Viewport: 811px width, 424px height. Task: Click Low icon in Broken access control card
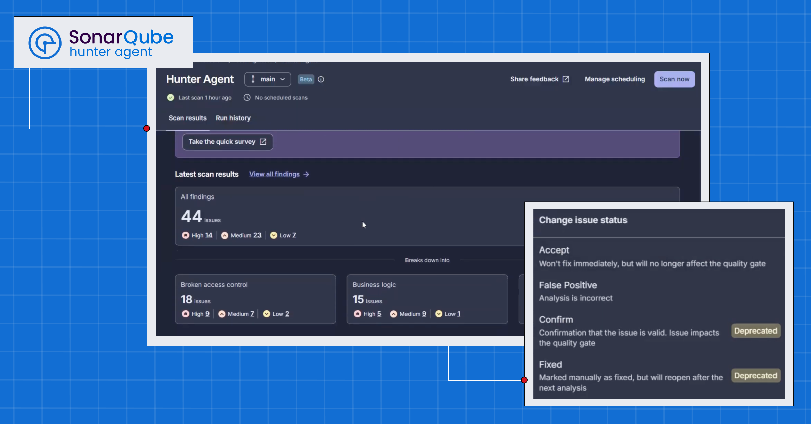coord(267,314)
